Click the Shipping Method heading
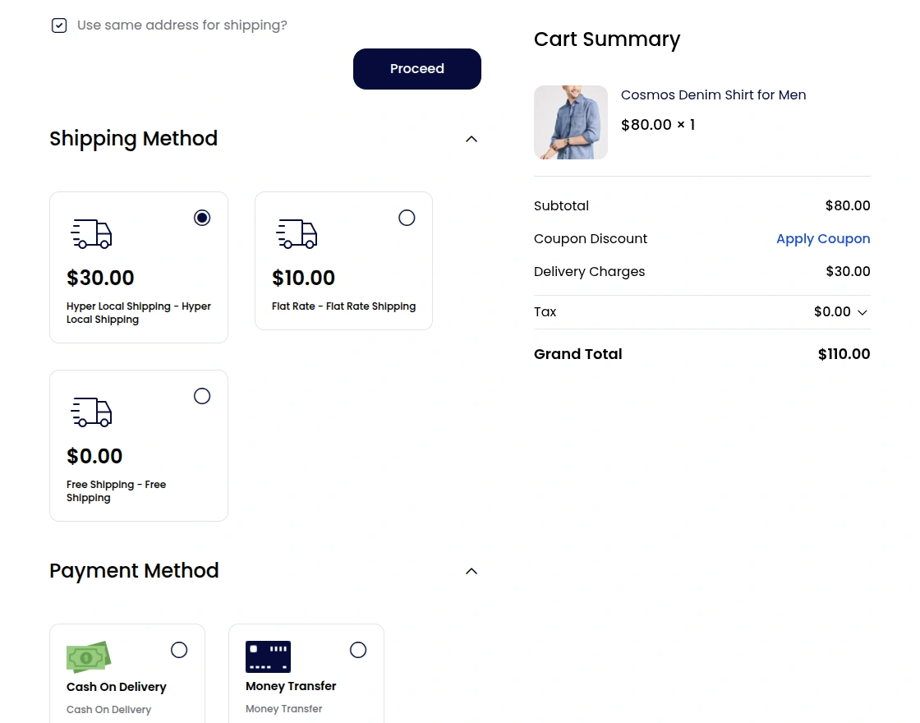Viewport: 920px width, 723px height. 133,139
